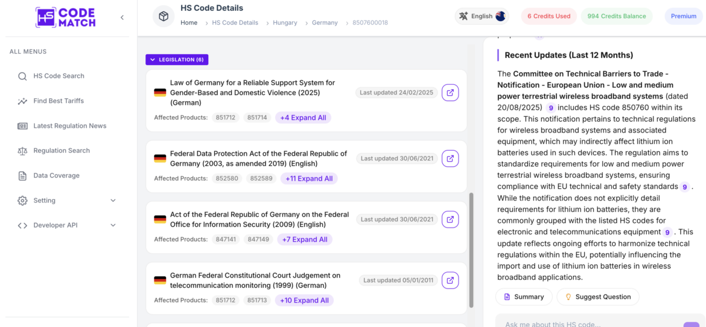
Task: Click the Suggest Question button
Action: (598, 297)
